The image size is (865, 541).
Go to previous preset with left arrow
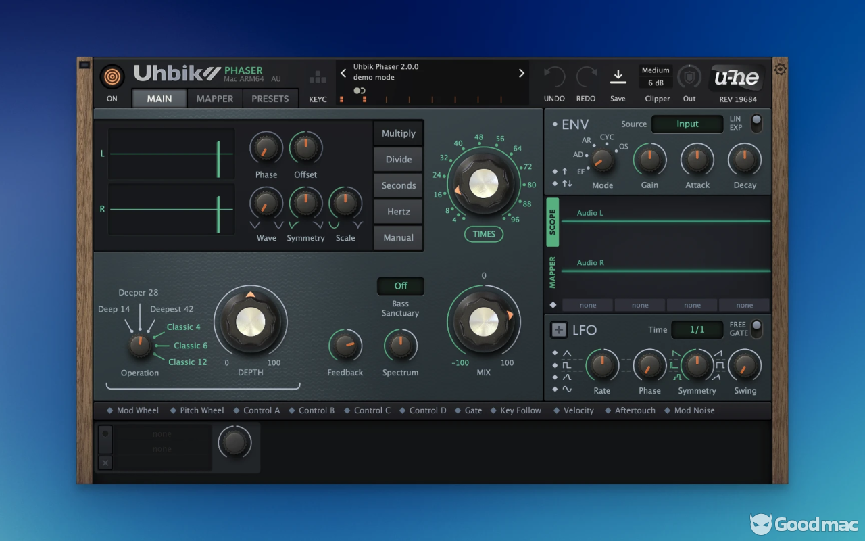(x=343, y=73)
